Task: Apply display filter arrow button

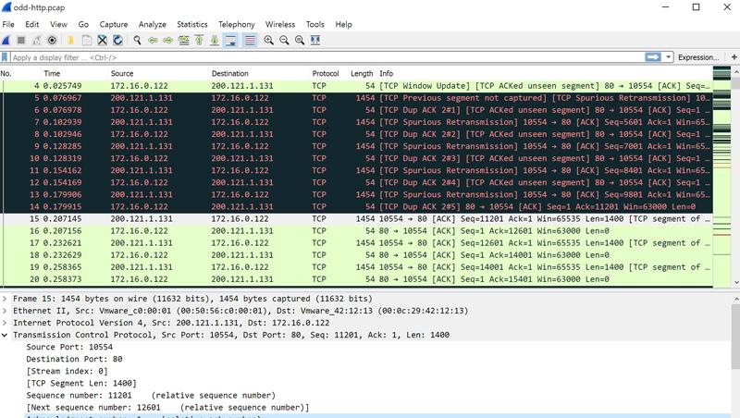Action: (x=653, y=57)
